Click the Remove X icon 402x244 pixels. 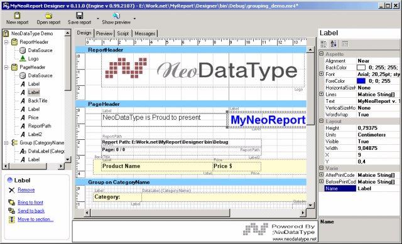11,190
